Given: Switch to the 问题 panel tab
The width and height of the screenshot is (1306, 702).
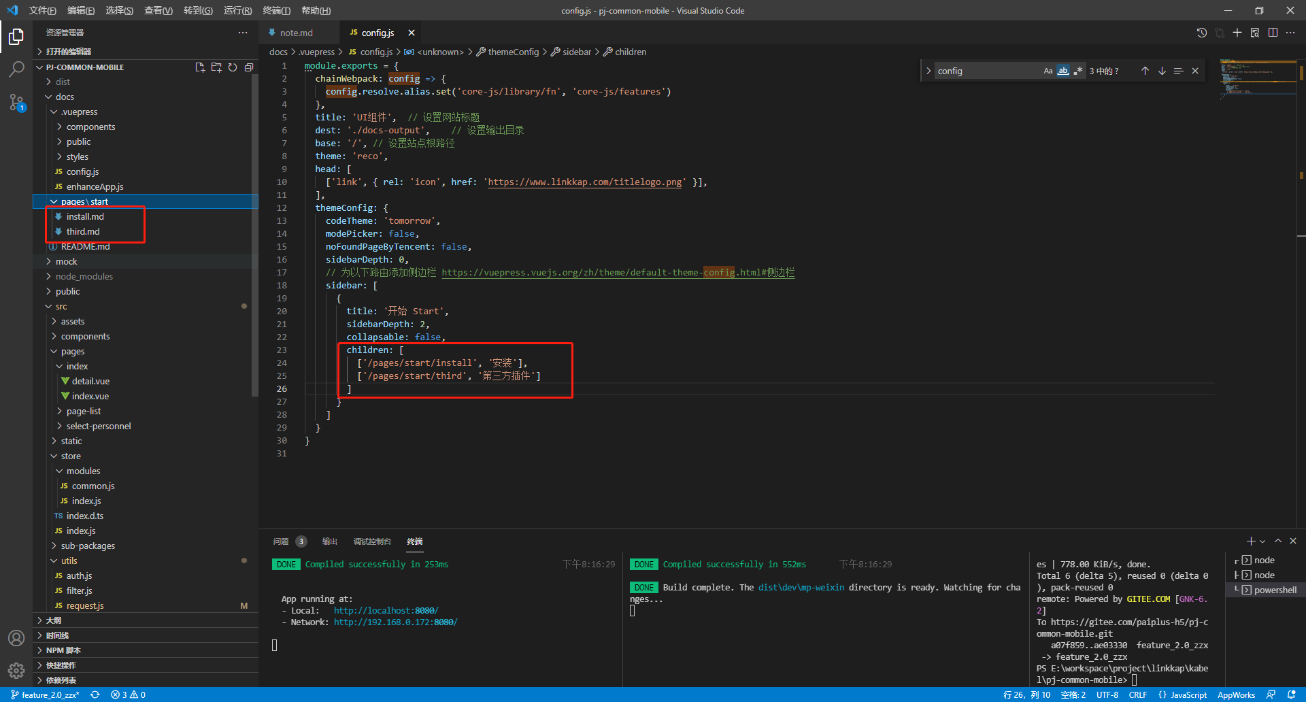Looking at the screenshot, I should (281, 541).
